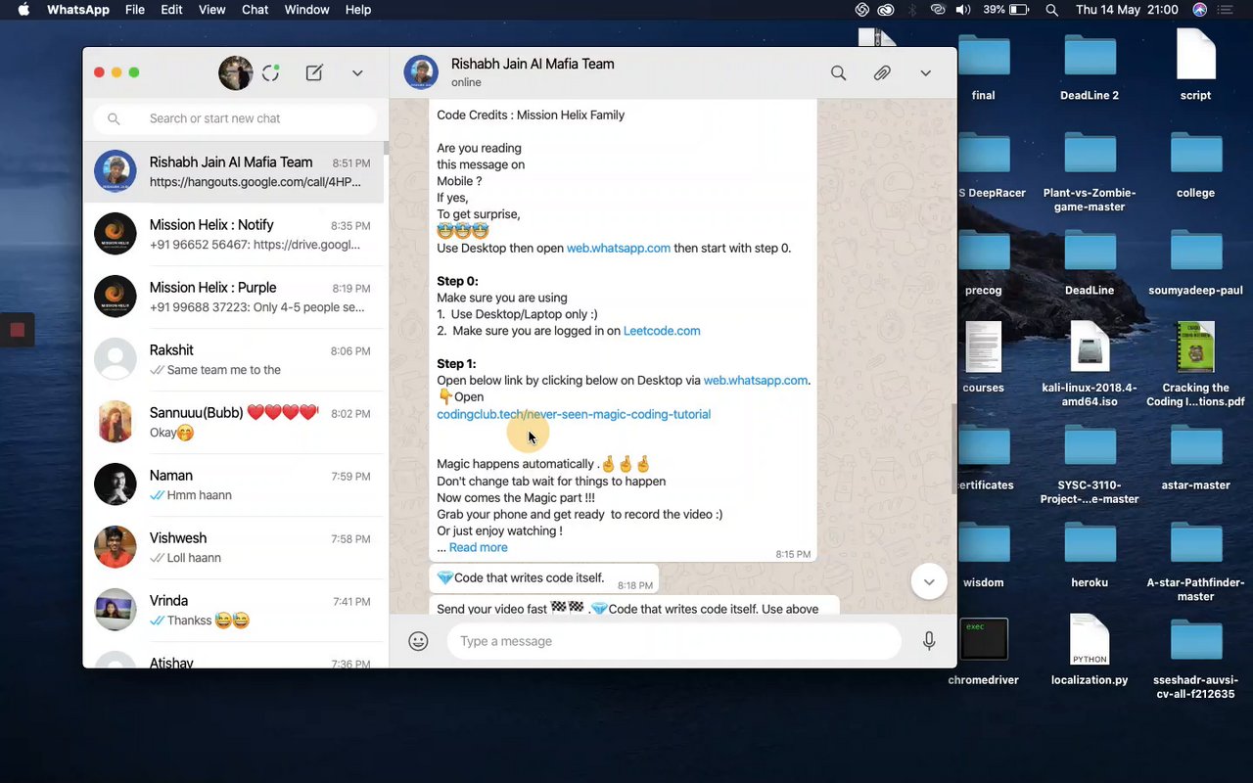The width and height of the screenshot is (1253, 783).
Task: Select the localization.py file
Action: (x=1090, y=651)
